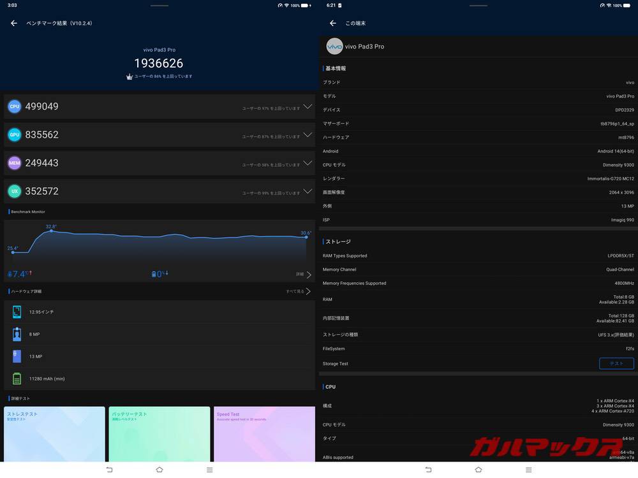Tap the MEM score icon
Image resolution: width=638 pixels, height=478 pixels.
point(14,163)
